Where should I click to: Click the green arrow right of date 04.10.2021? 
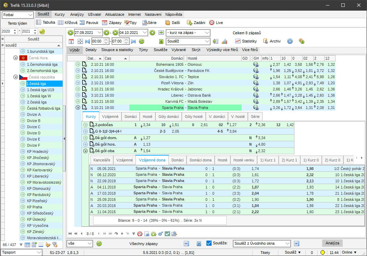point(152,33)
